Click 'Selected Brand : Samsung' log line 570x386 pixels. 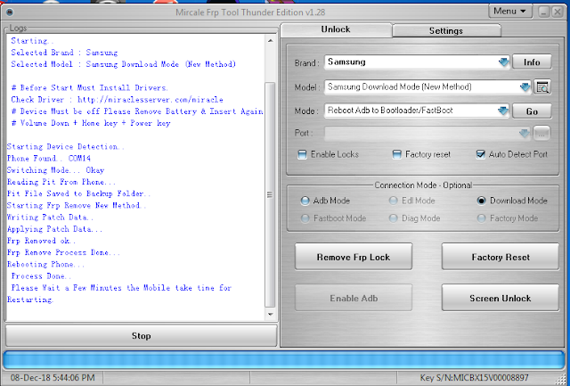[64, 53]
